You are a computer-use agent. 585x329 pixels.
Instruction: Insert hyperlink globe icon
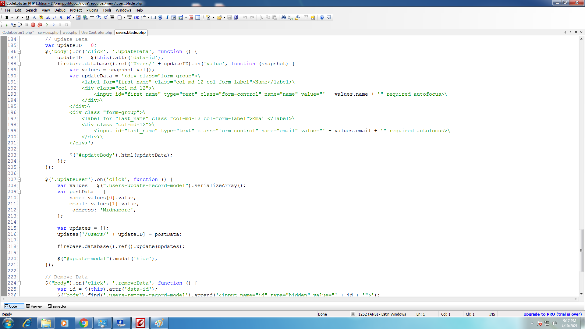tap(85, 17)
